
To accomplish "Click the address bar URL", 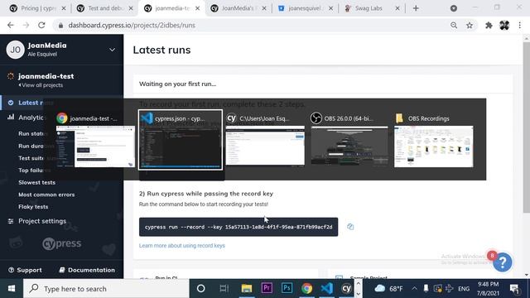I will coord(132,26).
